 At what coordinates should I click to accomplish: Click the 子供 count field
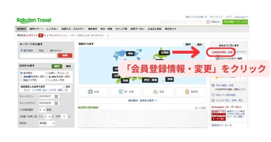64,116
